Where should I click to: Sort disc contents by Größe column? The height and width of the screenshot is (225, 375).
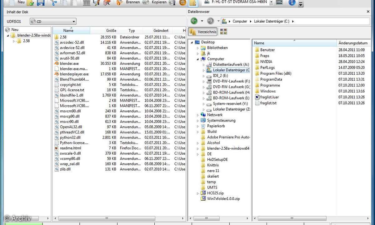[111, 31]
